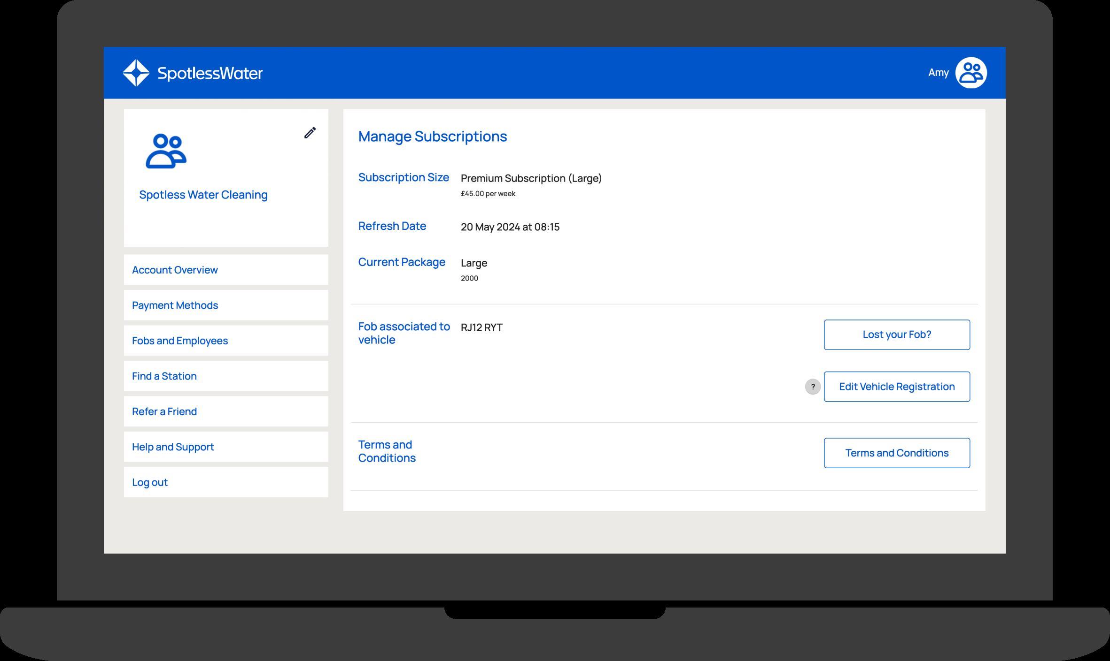Click Premium Subscription (Large) text

point(531,178)
